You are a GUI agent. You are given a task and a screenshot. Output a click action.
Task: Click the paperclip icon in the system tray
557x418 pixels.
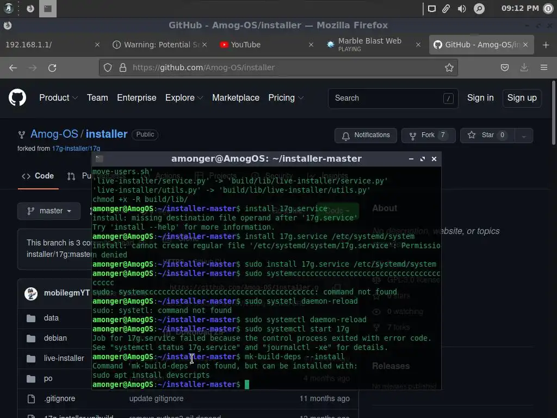pos(446,9)
